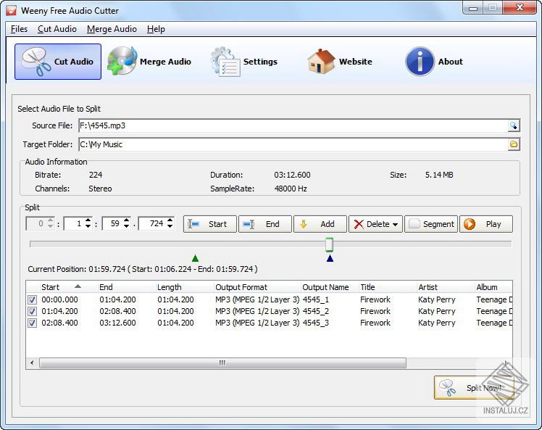Open the Files menu
This screenshot has width=542, height=430.
[x=19, y=29]
